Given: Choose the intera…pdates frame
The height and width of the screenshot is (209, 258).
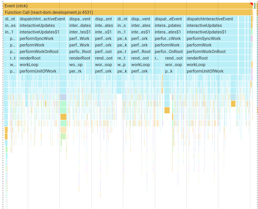Looking at the screenshot, I should click(x=169, y=25).
